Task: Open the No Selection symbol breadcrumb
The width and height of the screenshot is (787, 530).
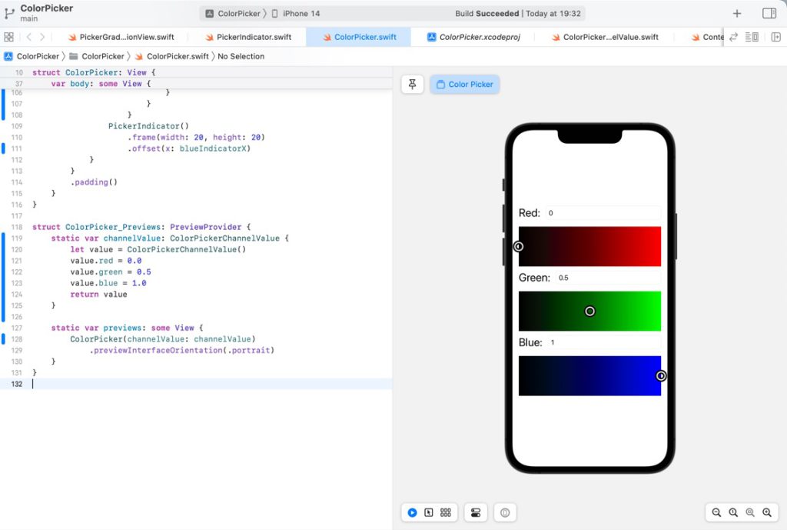Action: (241, 56)
